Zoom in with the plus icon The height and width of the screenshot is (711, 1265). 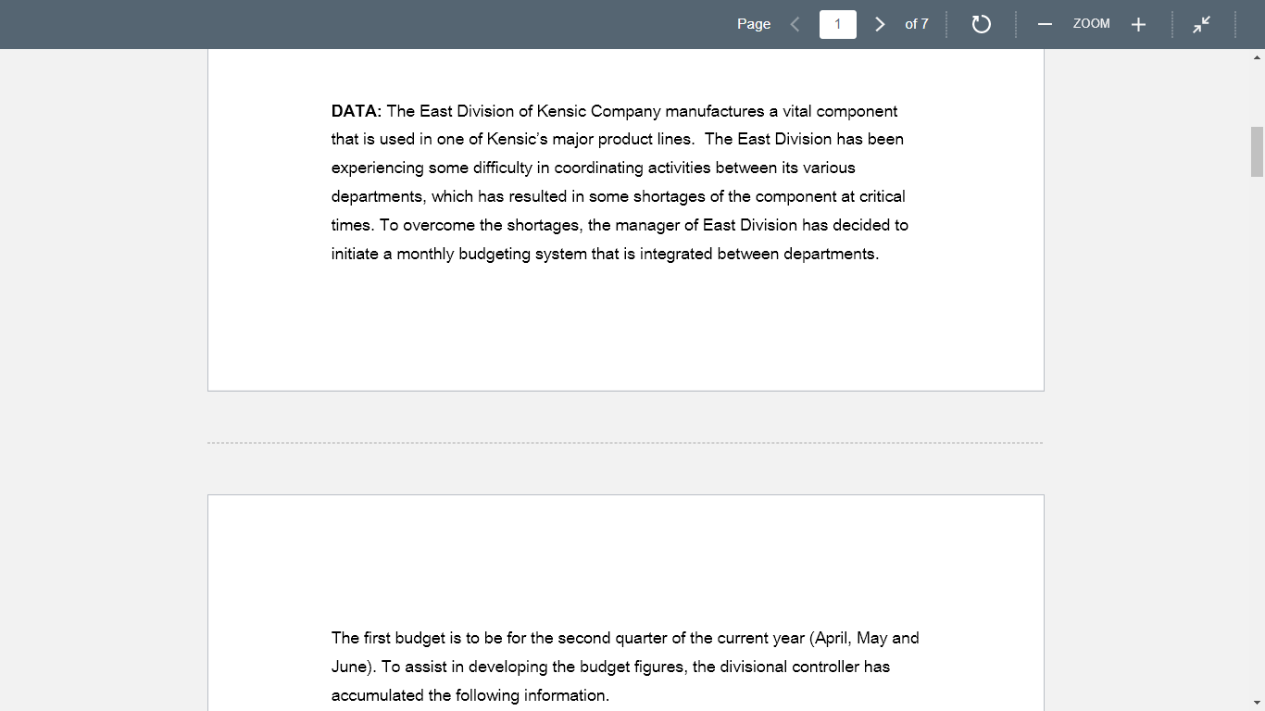point(1139,24)
